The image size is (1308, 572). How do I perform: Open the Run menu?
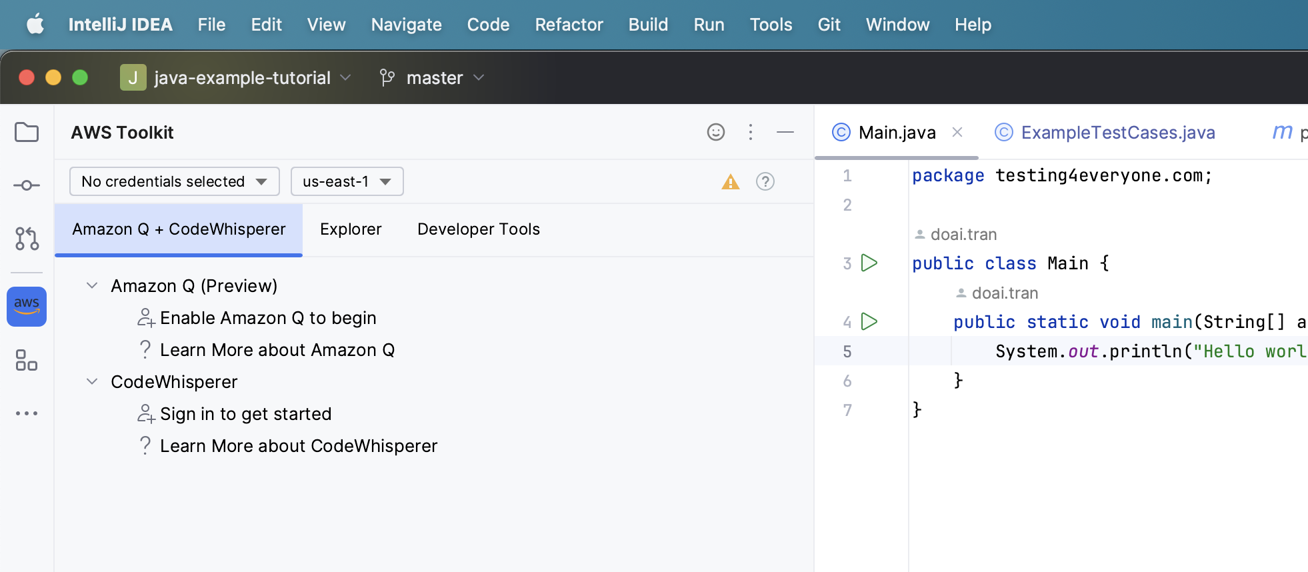(709, 25)
